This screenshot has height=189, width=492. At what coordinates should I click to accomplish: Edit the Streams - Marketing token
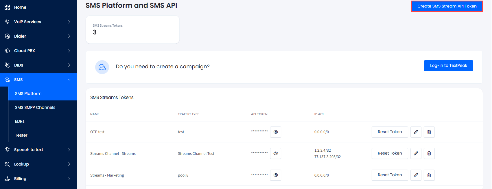coord(416,175)
